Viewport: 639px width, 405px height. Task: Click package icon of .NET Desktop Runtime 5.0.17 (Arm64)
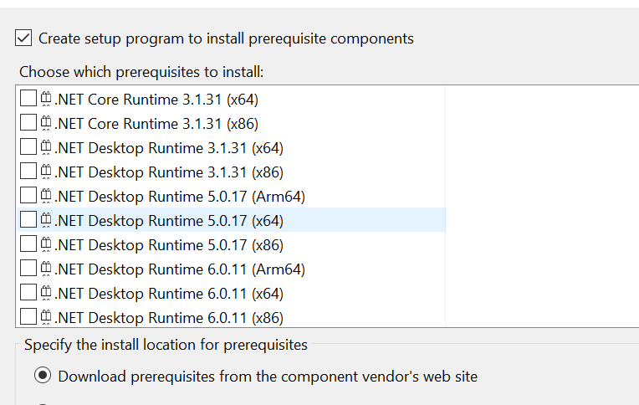(47, 197)
